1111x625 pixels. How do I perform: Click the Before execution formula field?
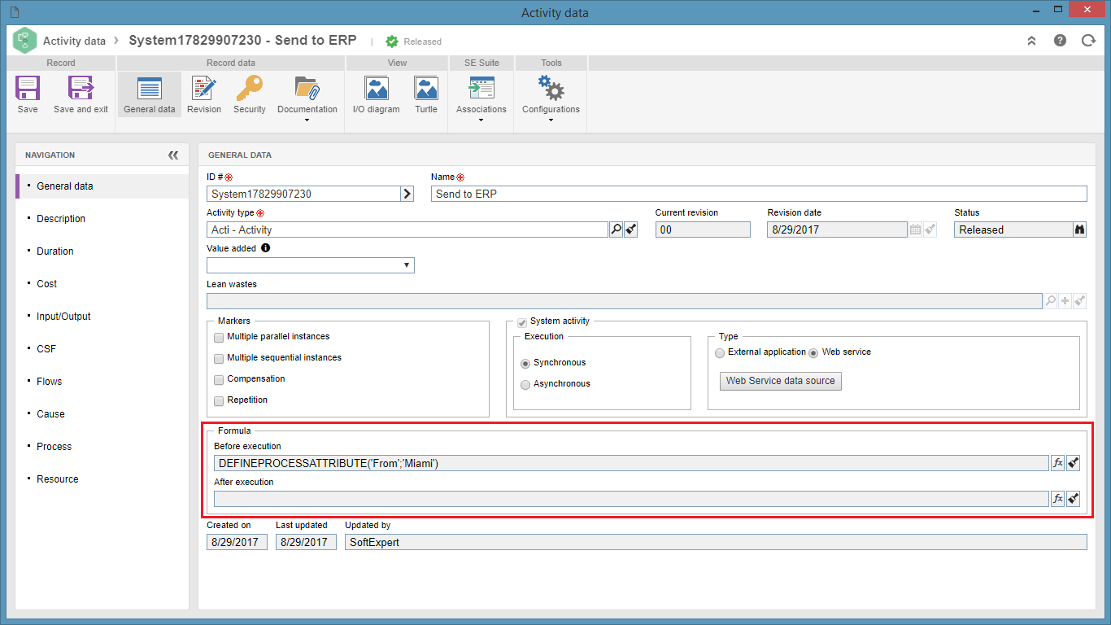click(631, 463)
